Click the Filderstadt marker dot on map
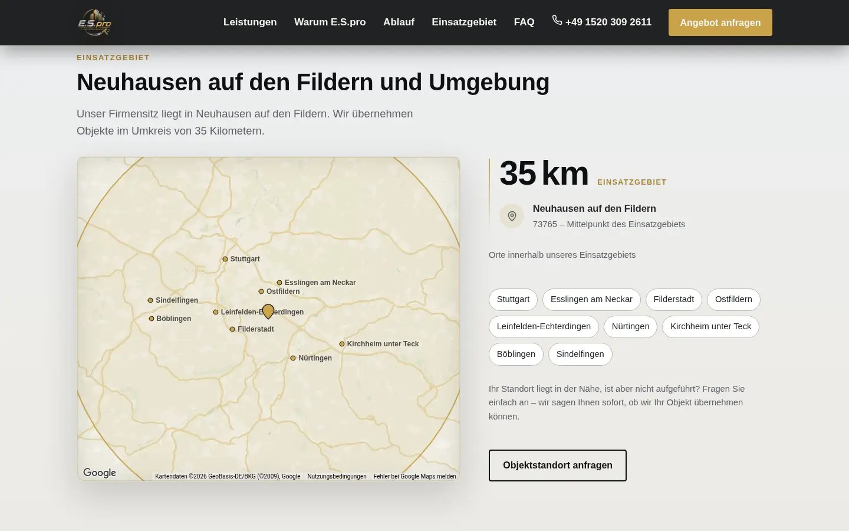 pyautogui.click(x=232, y=329)
